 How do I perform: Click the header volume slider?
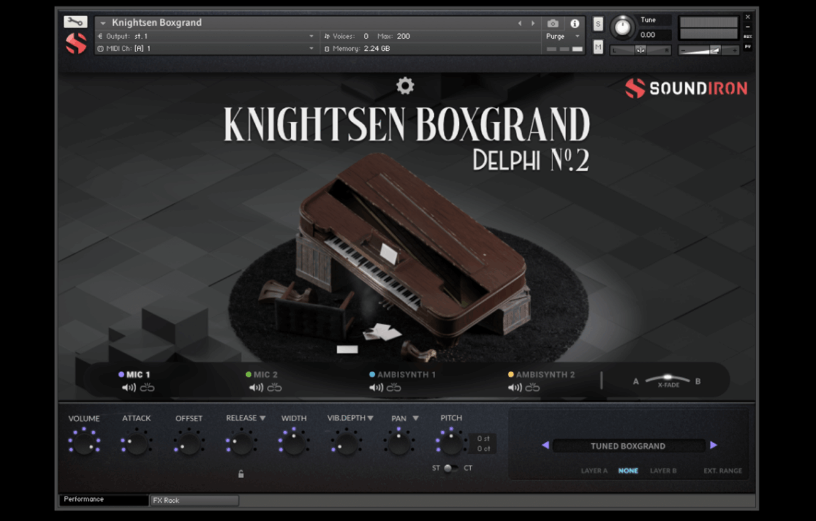pos(709,50)
